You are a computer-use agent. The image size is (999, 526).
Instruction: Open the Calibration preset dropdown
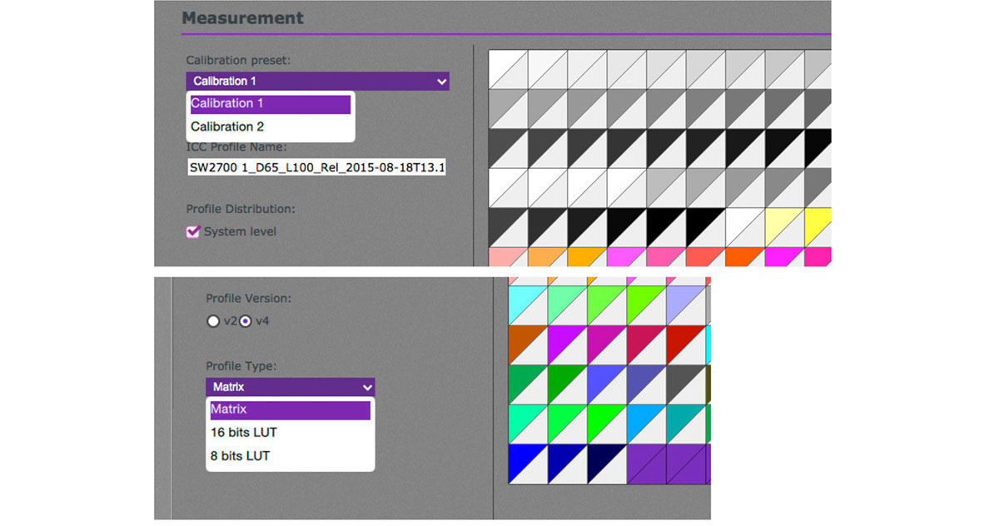(317, 82)
